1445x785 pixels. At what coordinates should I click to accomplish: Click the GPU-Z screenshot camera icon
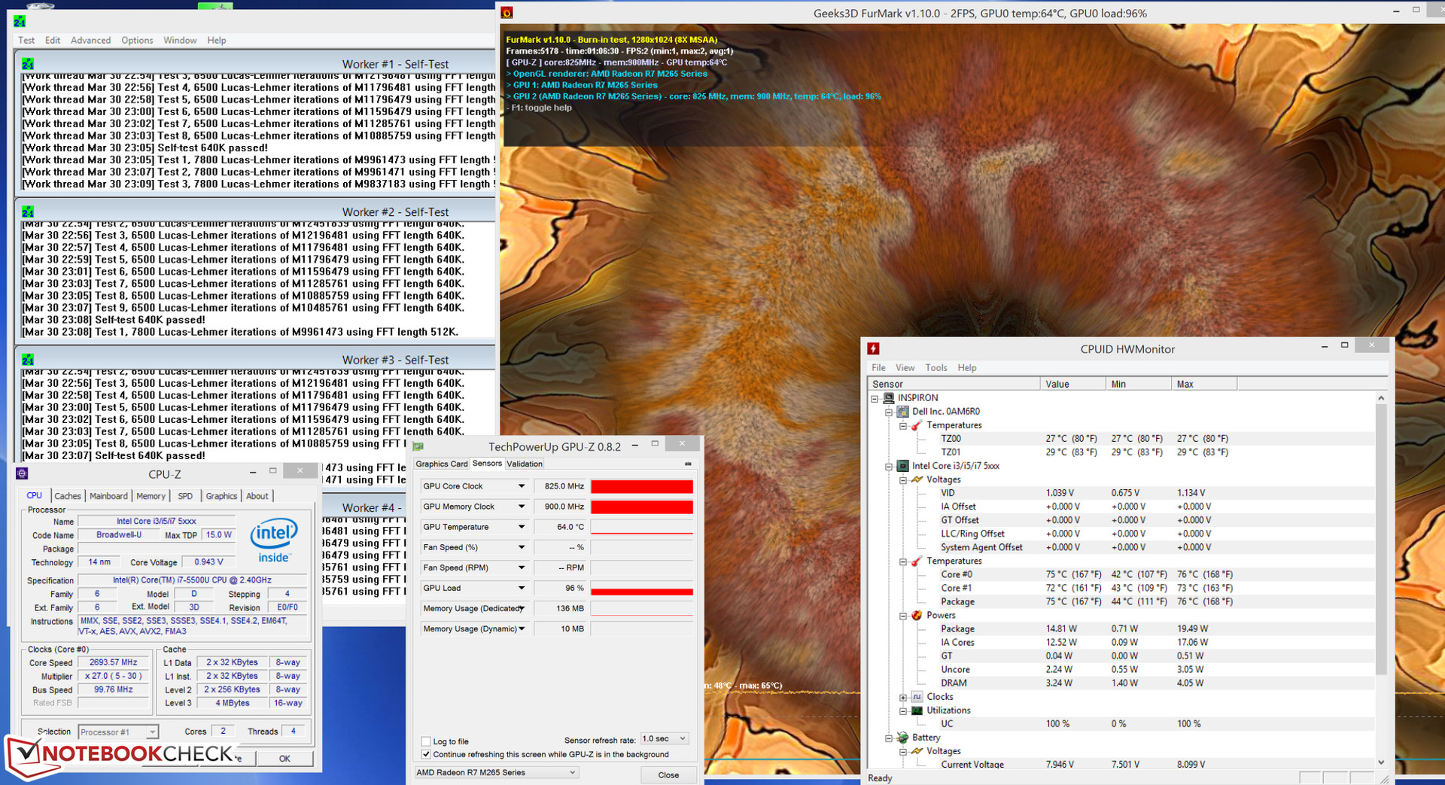coord(688,464)
